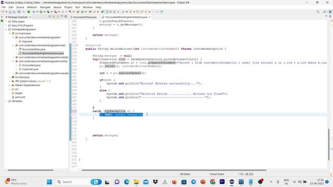
Task: Click the External Tools run icon
Action: pyautogui.click(x=56, y=12)
